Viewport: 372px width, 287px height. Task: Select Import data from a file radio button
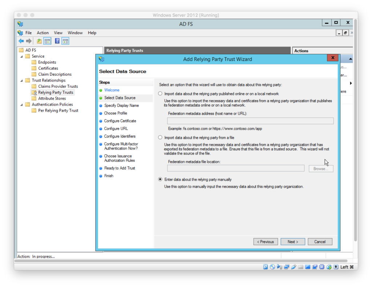160,137
